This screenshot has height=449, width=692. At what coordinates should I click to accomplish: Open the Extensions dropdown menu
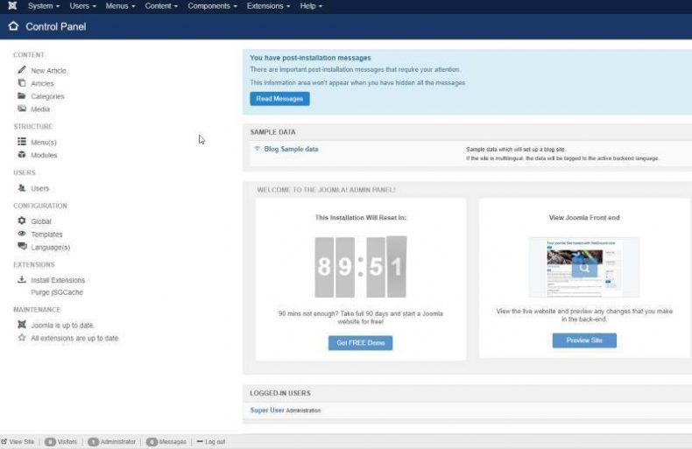(x=268, y=6)
